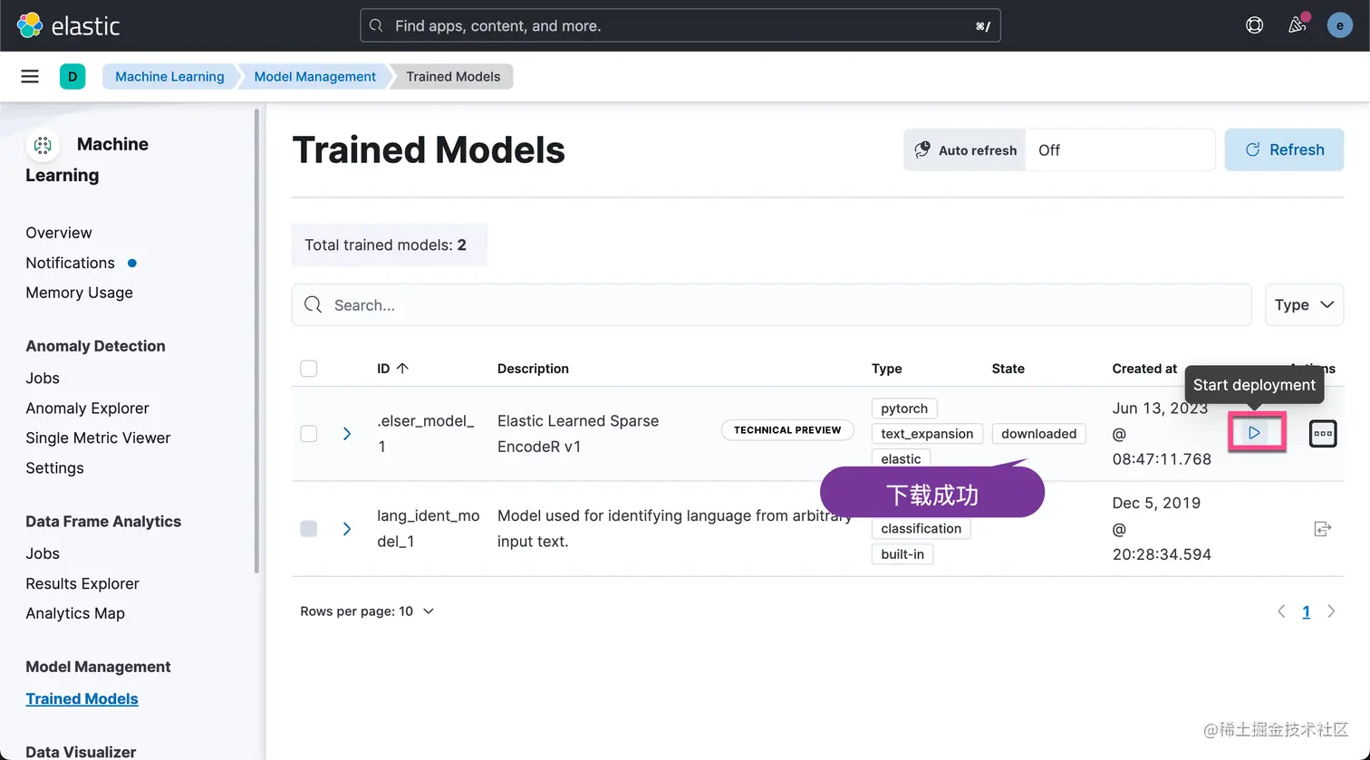Click the Trained Models breadcrumb
This screenshot has height=760, width=1370.
pyautogui.click(x=453, y=76)
